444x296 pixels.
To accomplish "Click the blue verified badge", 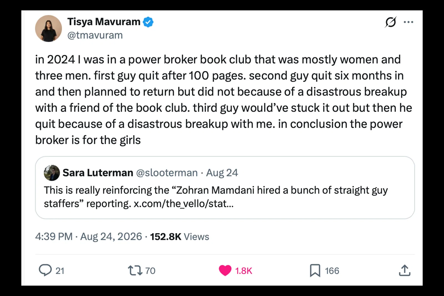I will click(x=148, y=22).
